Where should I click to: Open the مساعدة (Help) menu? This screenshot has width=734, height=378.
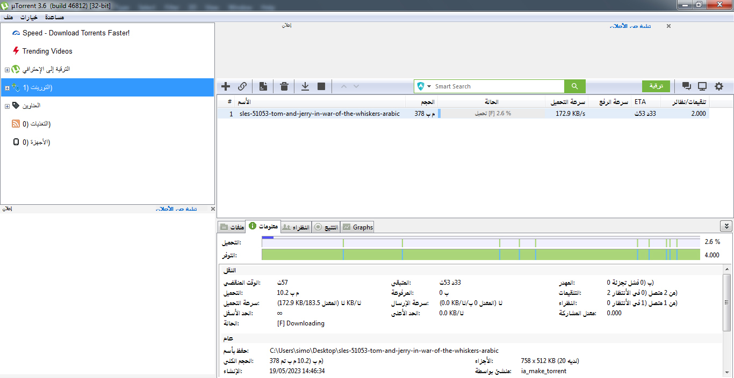click(54, 17)
